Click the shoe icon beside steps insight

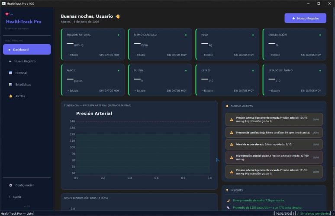pos(228,207)
